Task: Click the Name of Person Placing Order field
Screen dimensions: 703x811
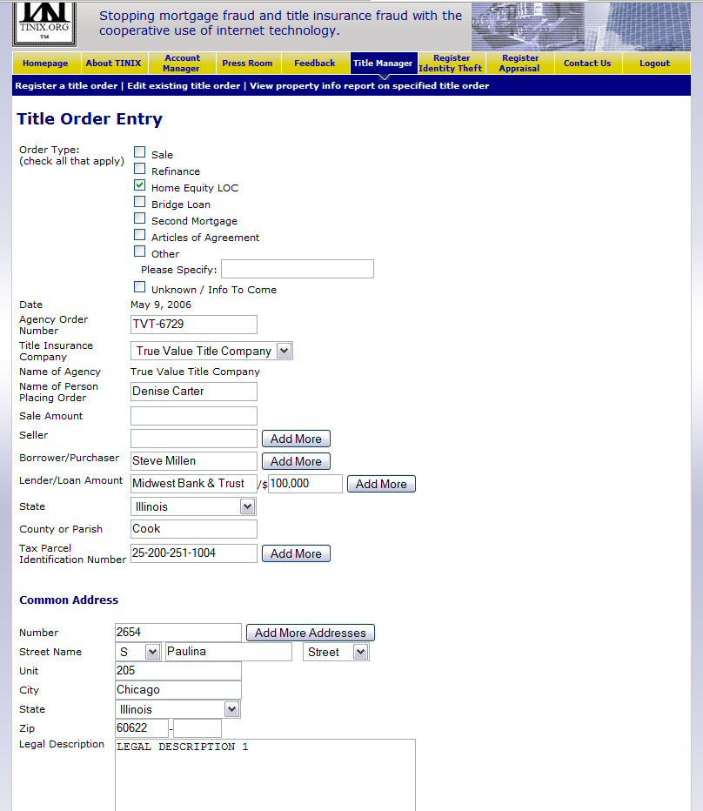Action: [194, 391]
